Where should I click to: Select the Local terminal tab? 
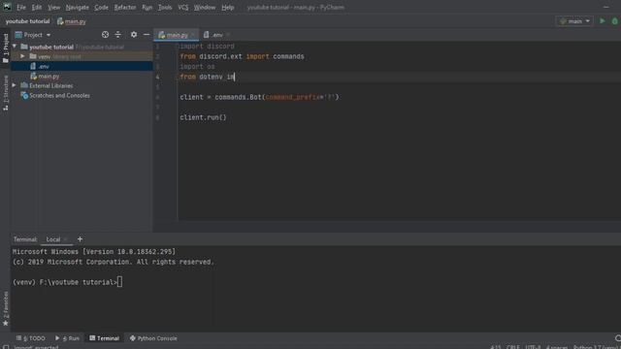click(x=53, y=239)
